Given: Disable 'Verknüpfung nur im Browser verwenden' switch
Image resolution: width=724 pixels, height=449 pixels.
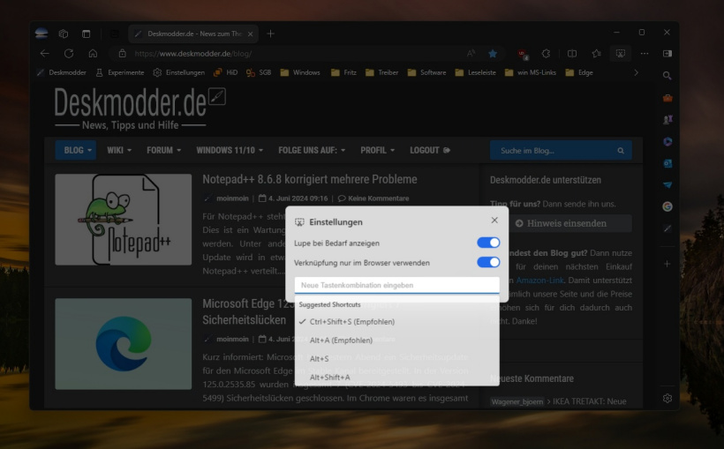Looking at the screenshot, I should click(488, 262).
